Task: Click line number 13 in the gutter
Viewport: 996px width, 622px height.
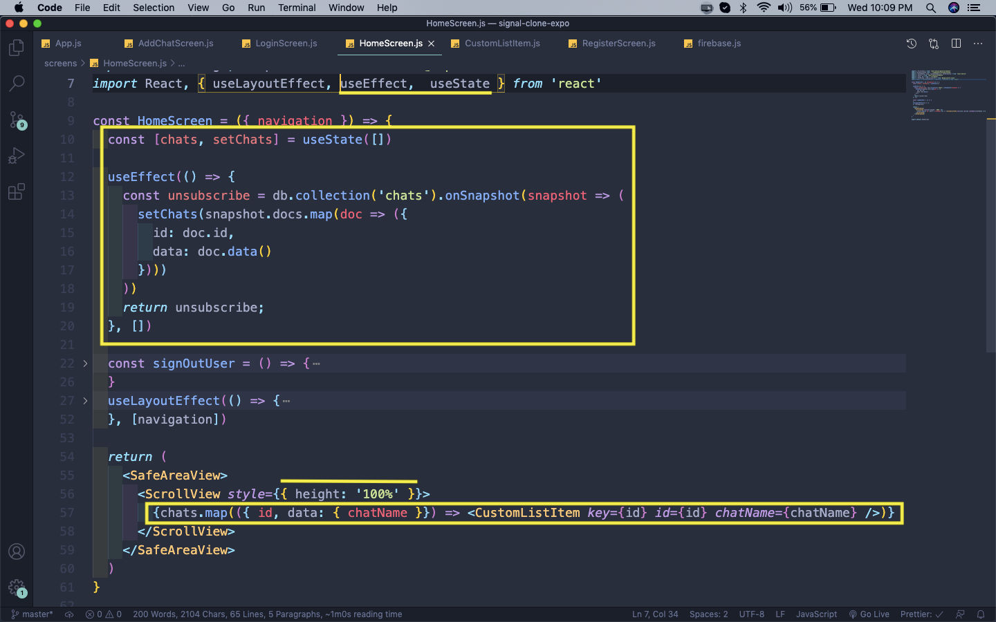Action: click(67, 196)
